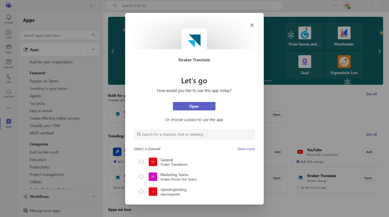Screen dimensions: 389x217
Task: Open the Calendar icon
Action: [9, 64]
